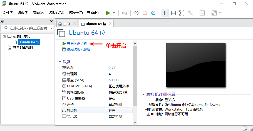Open the library search dropdown arrow
Image resolution: width=253 pixels, height=131 pixels.
[x=51, y=28]
